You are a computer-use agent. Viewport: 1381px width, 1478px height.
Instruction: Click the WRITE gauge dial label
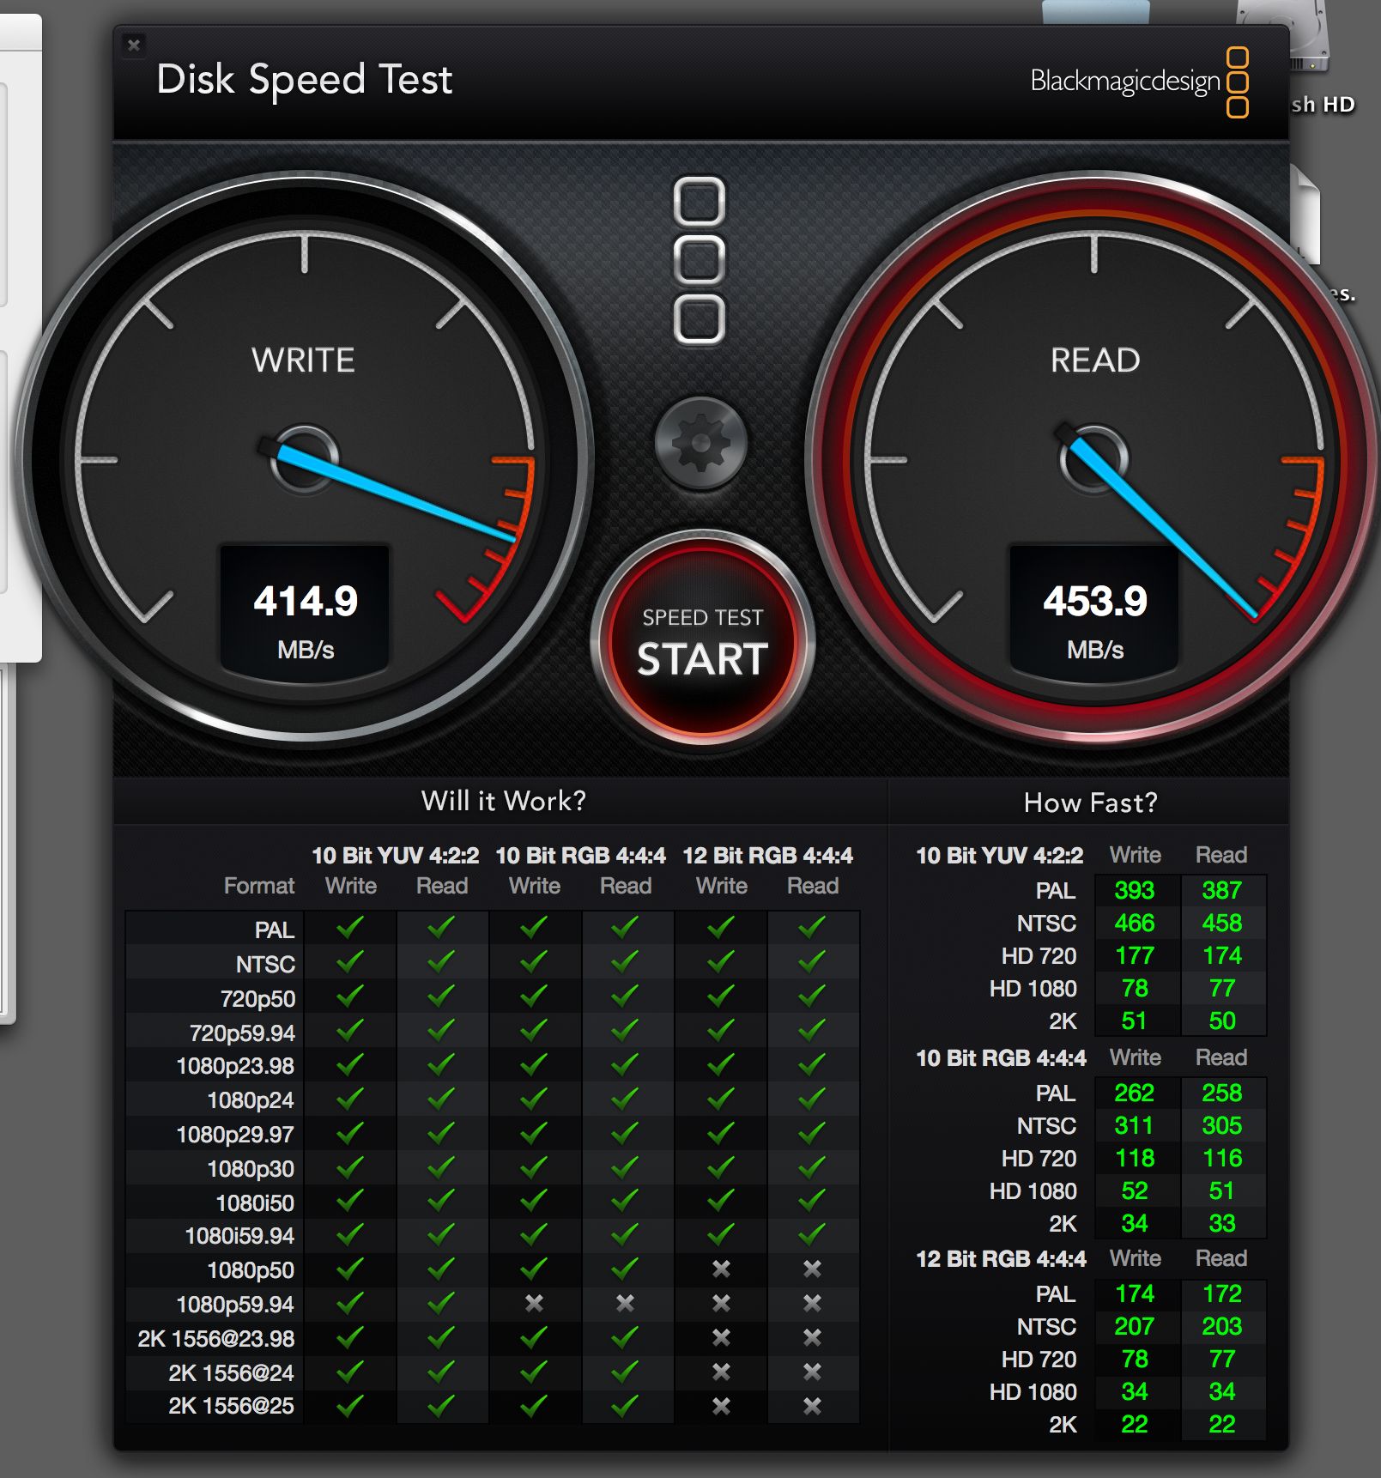303,360
